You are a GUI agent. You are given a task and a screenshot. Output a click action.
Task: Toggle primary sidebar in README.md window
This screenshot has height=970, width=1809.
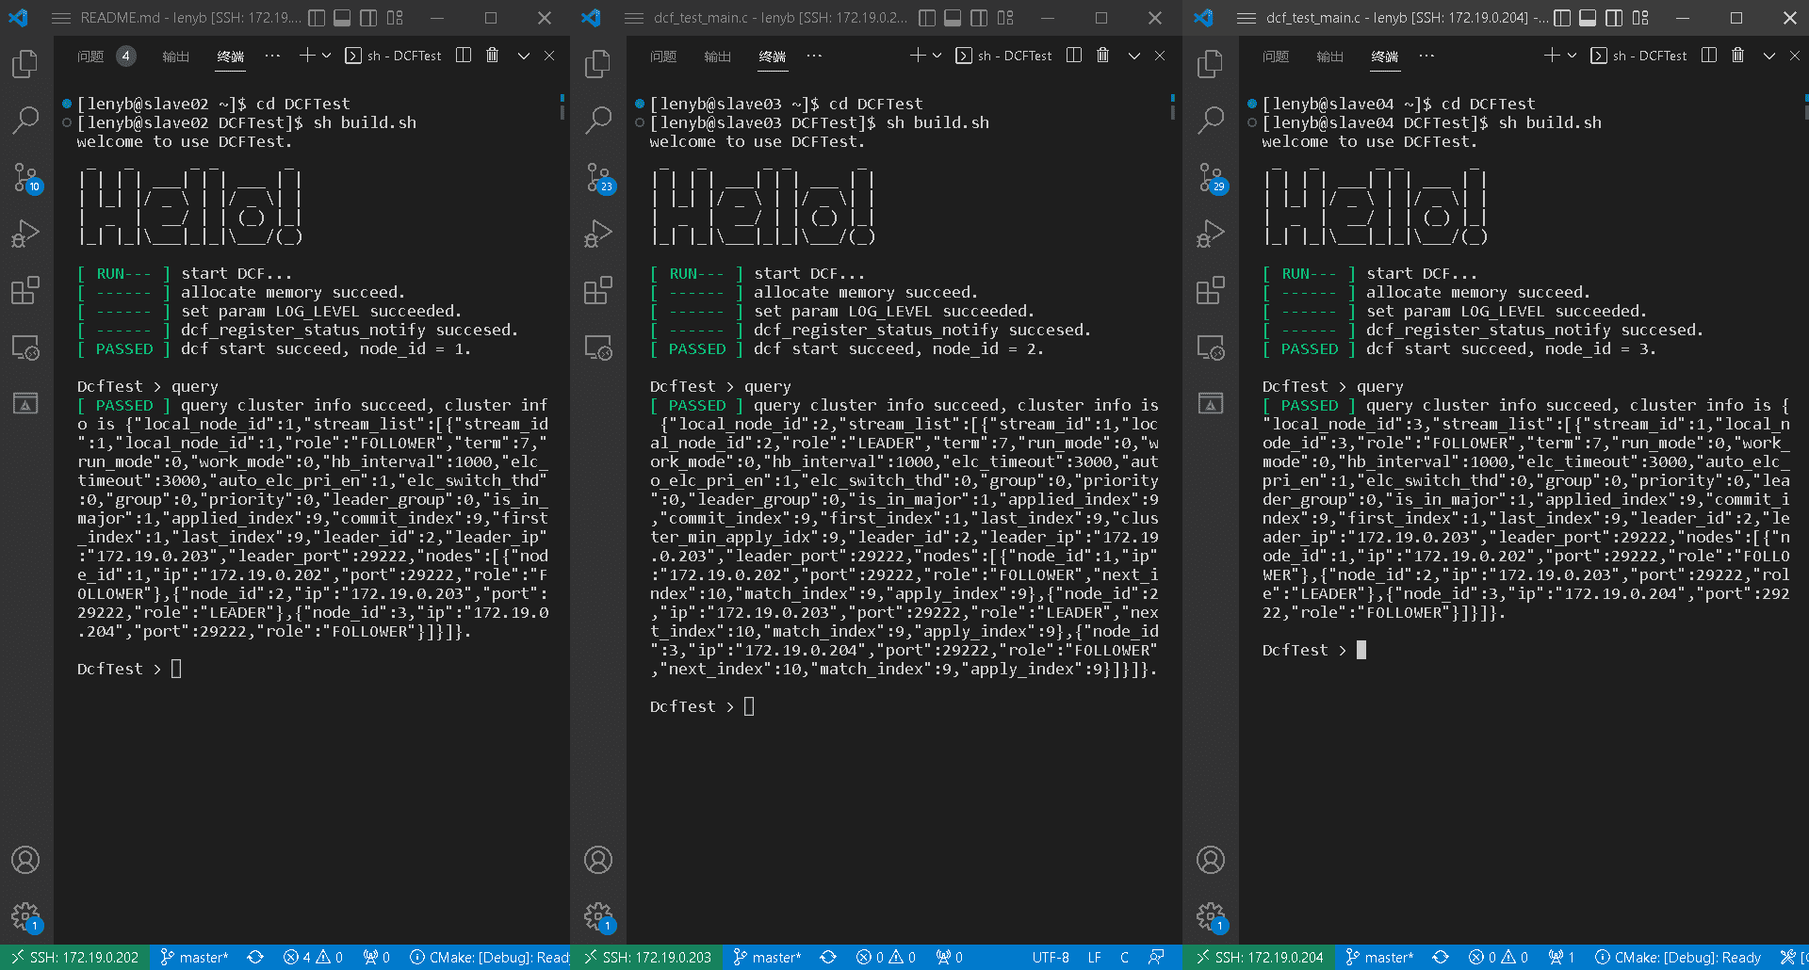318,18
